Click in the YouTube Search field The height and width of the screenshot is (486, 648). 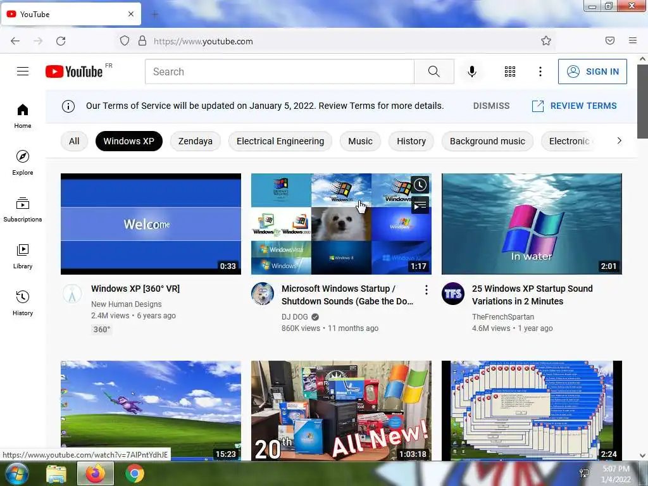click(x=280, y=72)
